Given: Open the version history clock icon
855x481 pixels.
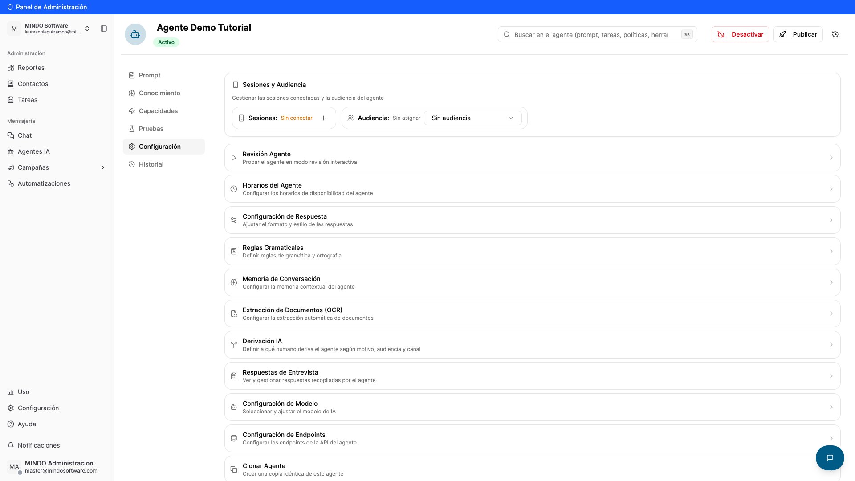Looking at the screenshot, I should (x=835, y=34).
